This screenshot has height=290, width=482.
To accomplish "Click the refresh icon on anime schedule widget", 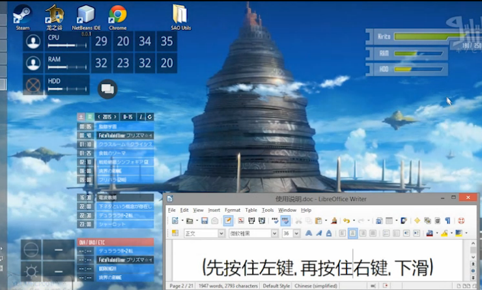I will pyautogui.click(x=150, y=116).
